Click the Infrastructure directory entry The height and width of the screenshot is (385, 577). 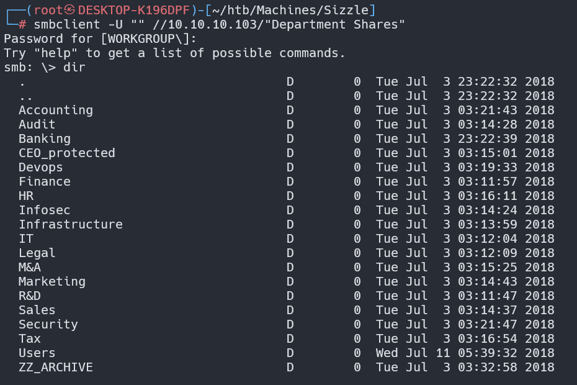pyautogui.click(x=71, y=225)
